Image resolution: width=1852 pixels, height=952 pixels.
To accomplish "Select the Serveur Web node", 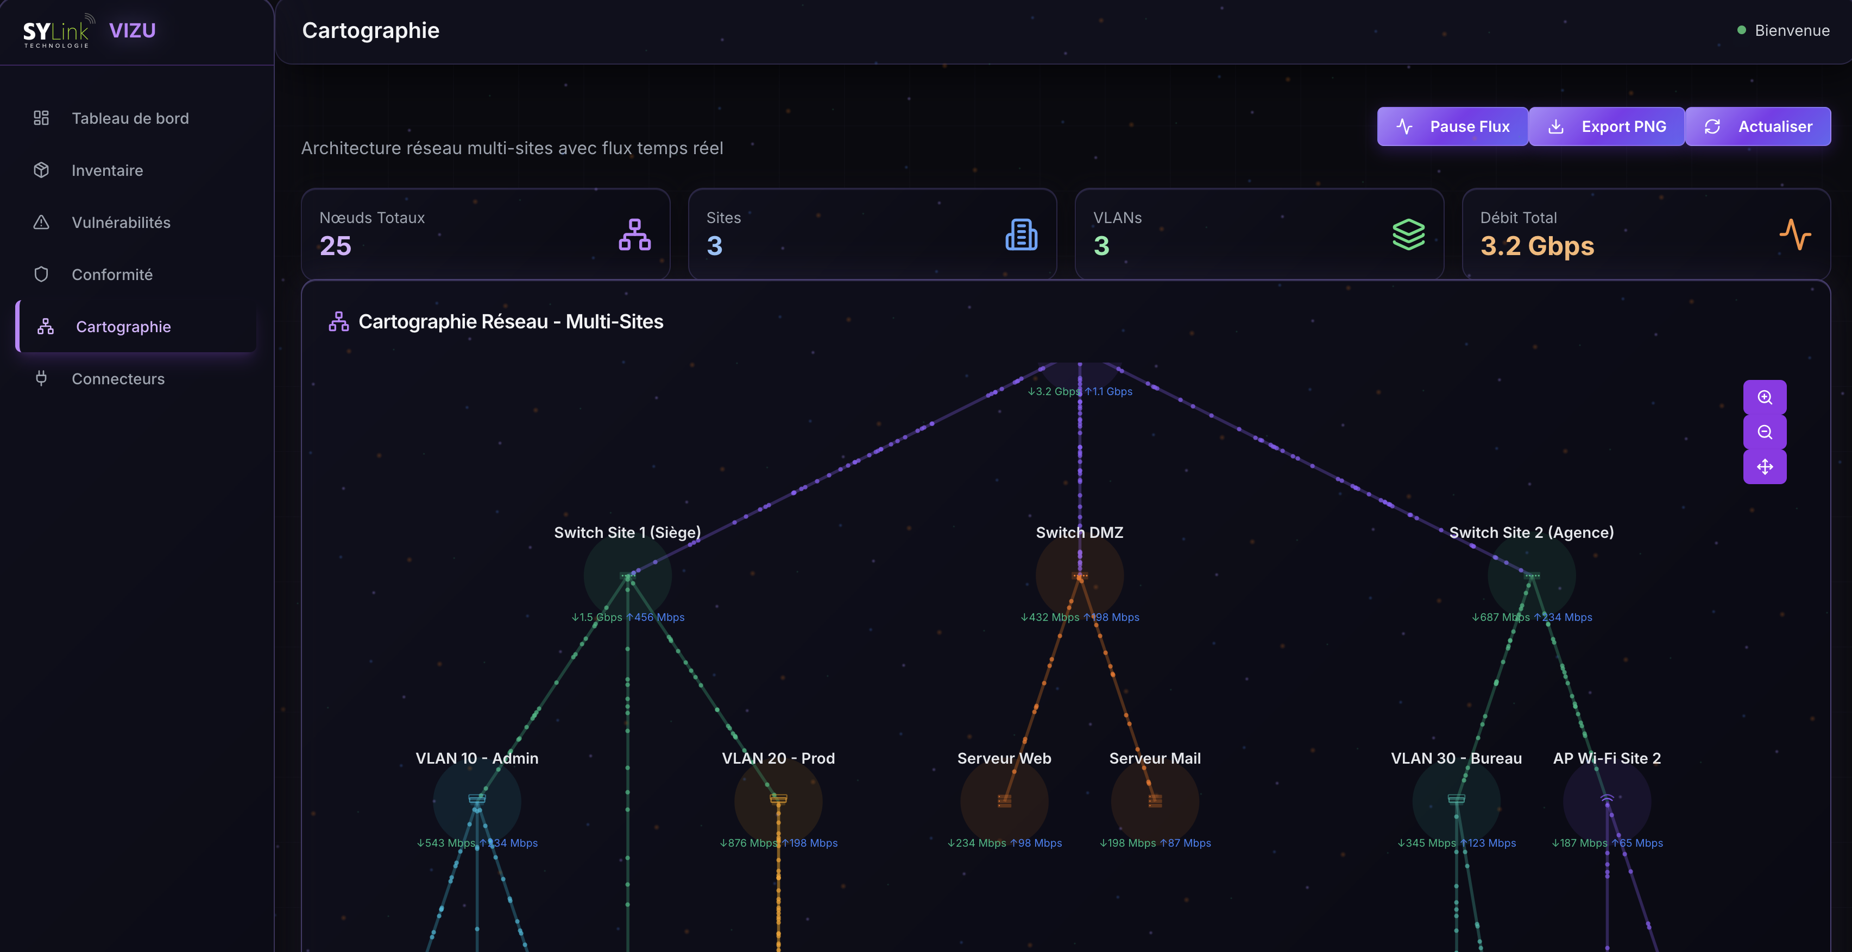I will click(1004, 801).
